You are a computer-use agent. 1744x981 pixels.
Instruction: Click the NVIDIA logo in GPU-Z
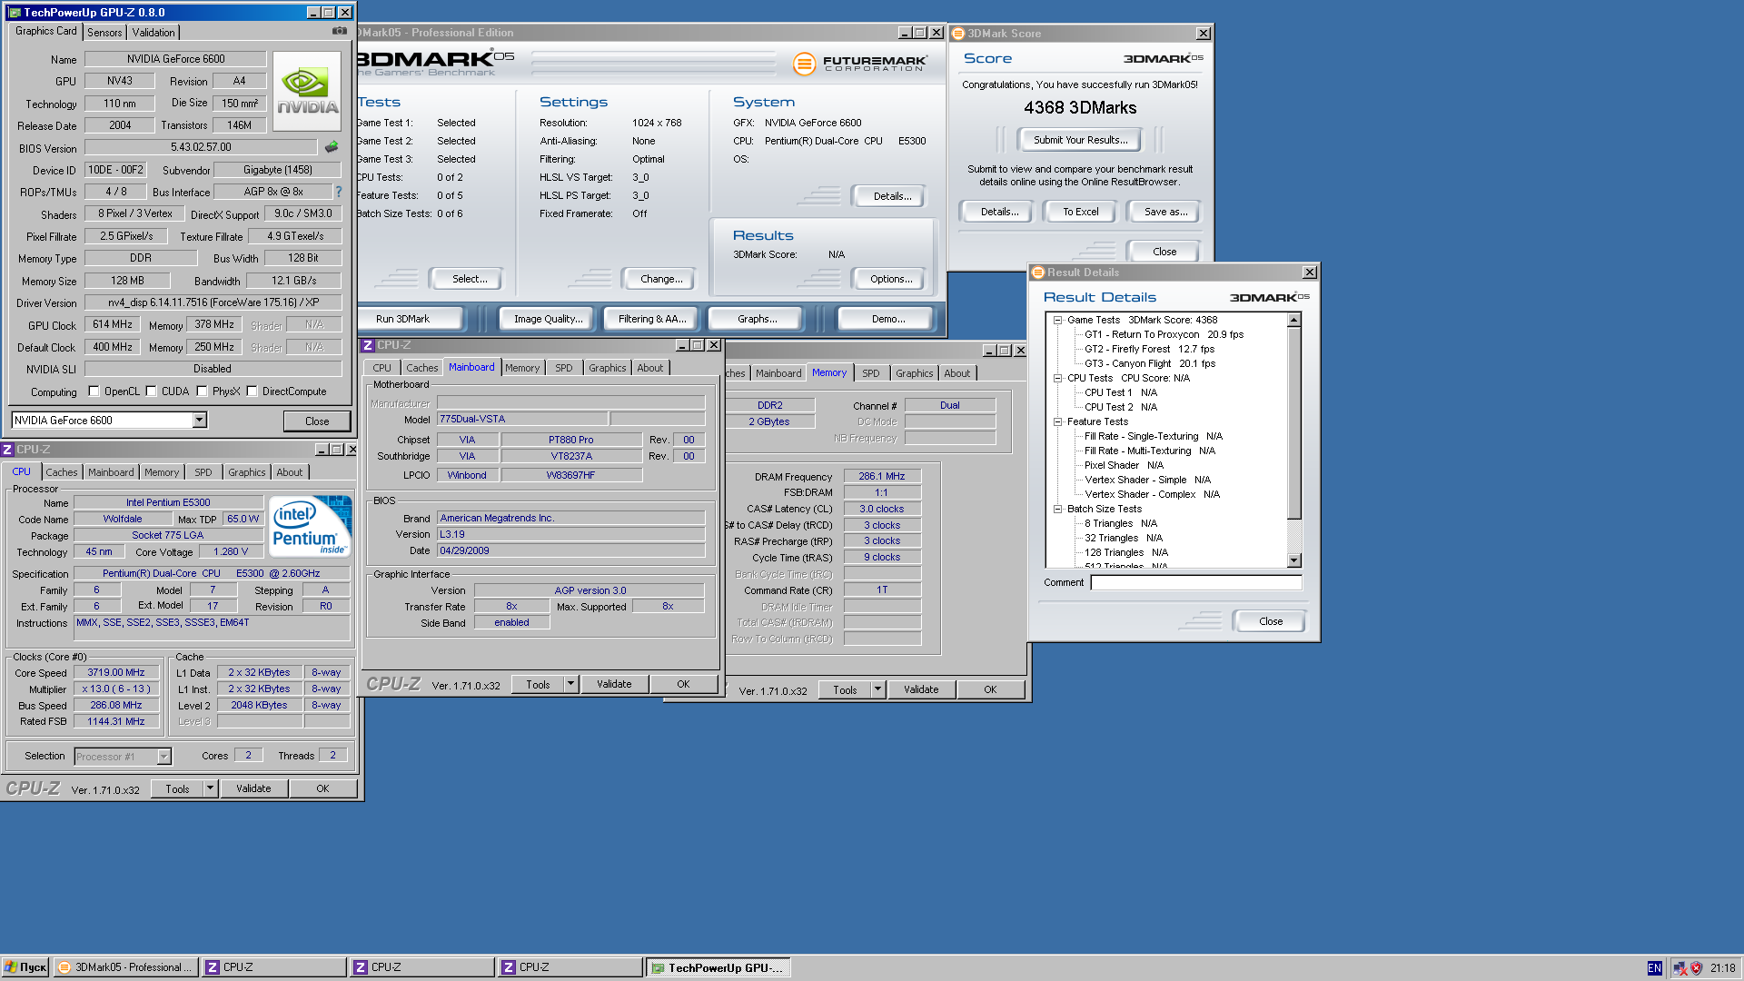click(307, 94)
